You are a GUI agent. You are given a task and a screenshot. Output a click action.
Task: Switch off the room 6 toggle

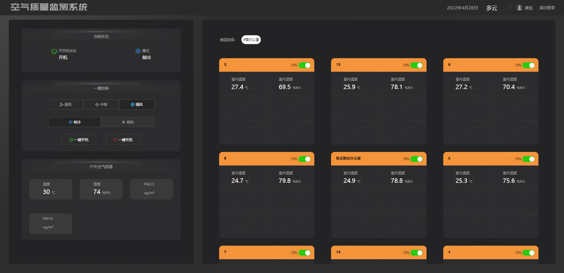(x=528, y=65)
